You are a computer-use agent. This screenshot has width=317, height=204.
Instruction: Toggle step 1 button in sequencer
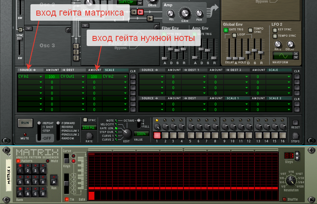click(x=157, y=135)
